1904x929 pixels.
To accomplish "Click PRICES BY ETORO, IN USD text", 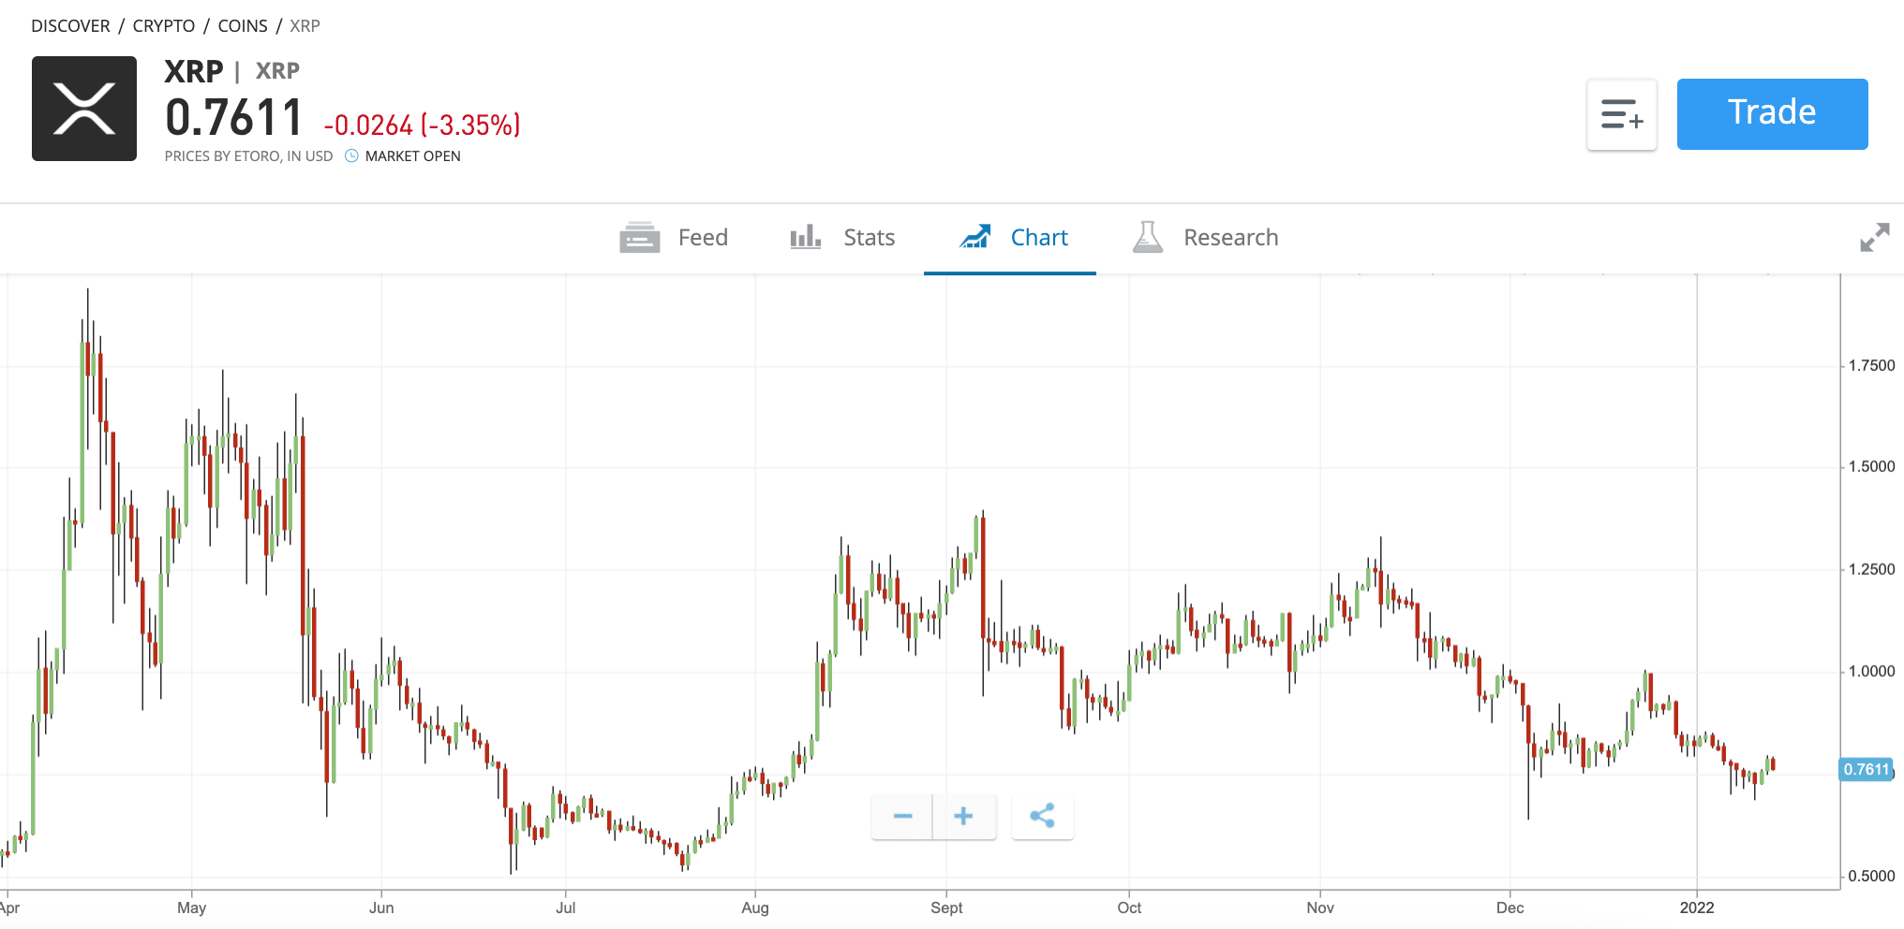I will coord(248,156).
